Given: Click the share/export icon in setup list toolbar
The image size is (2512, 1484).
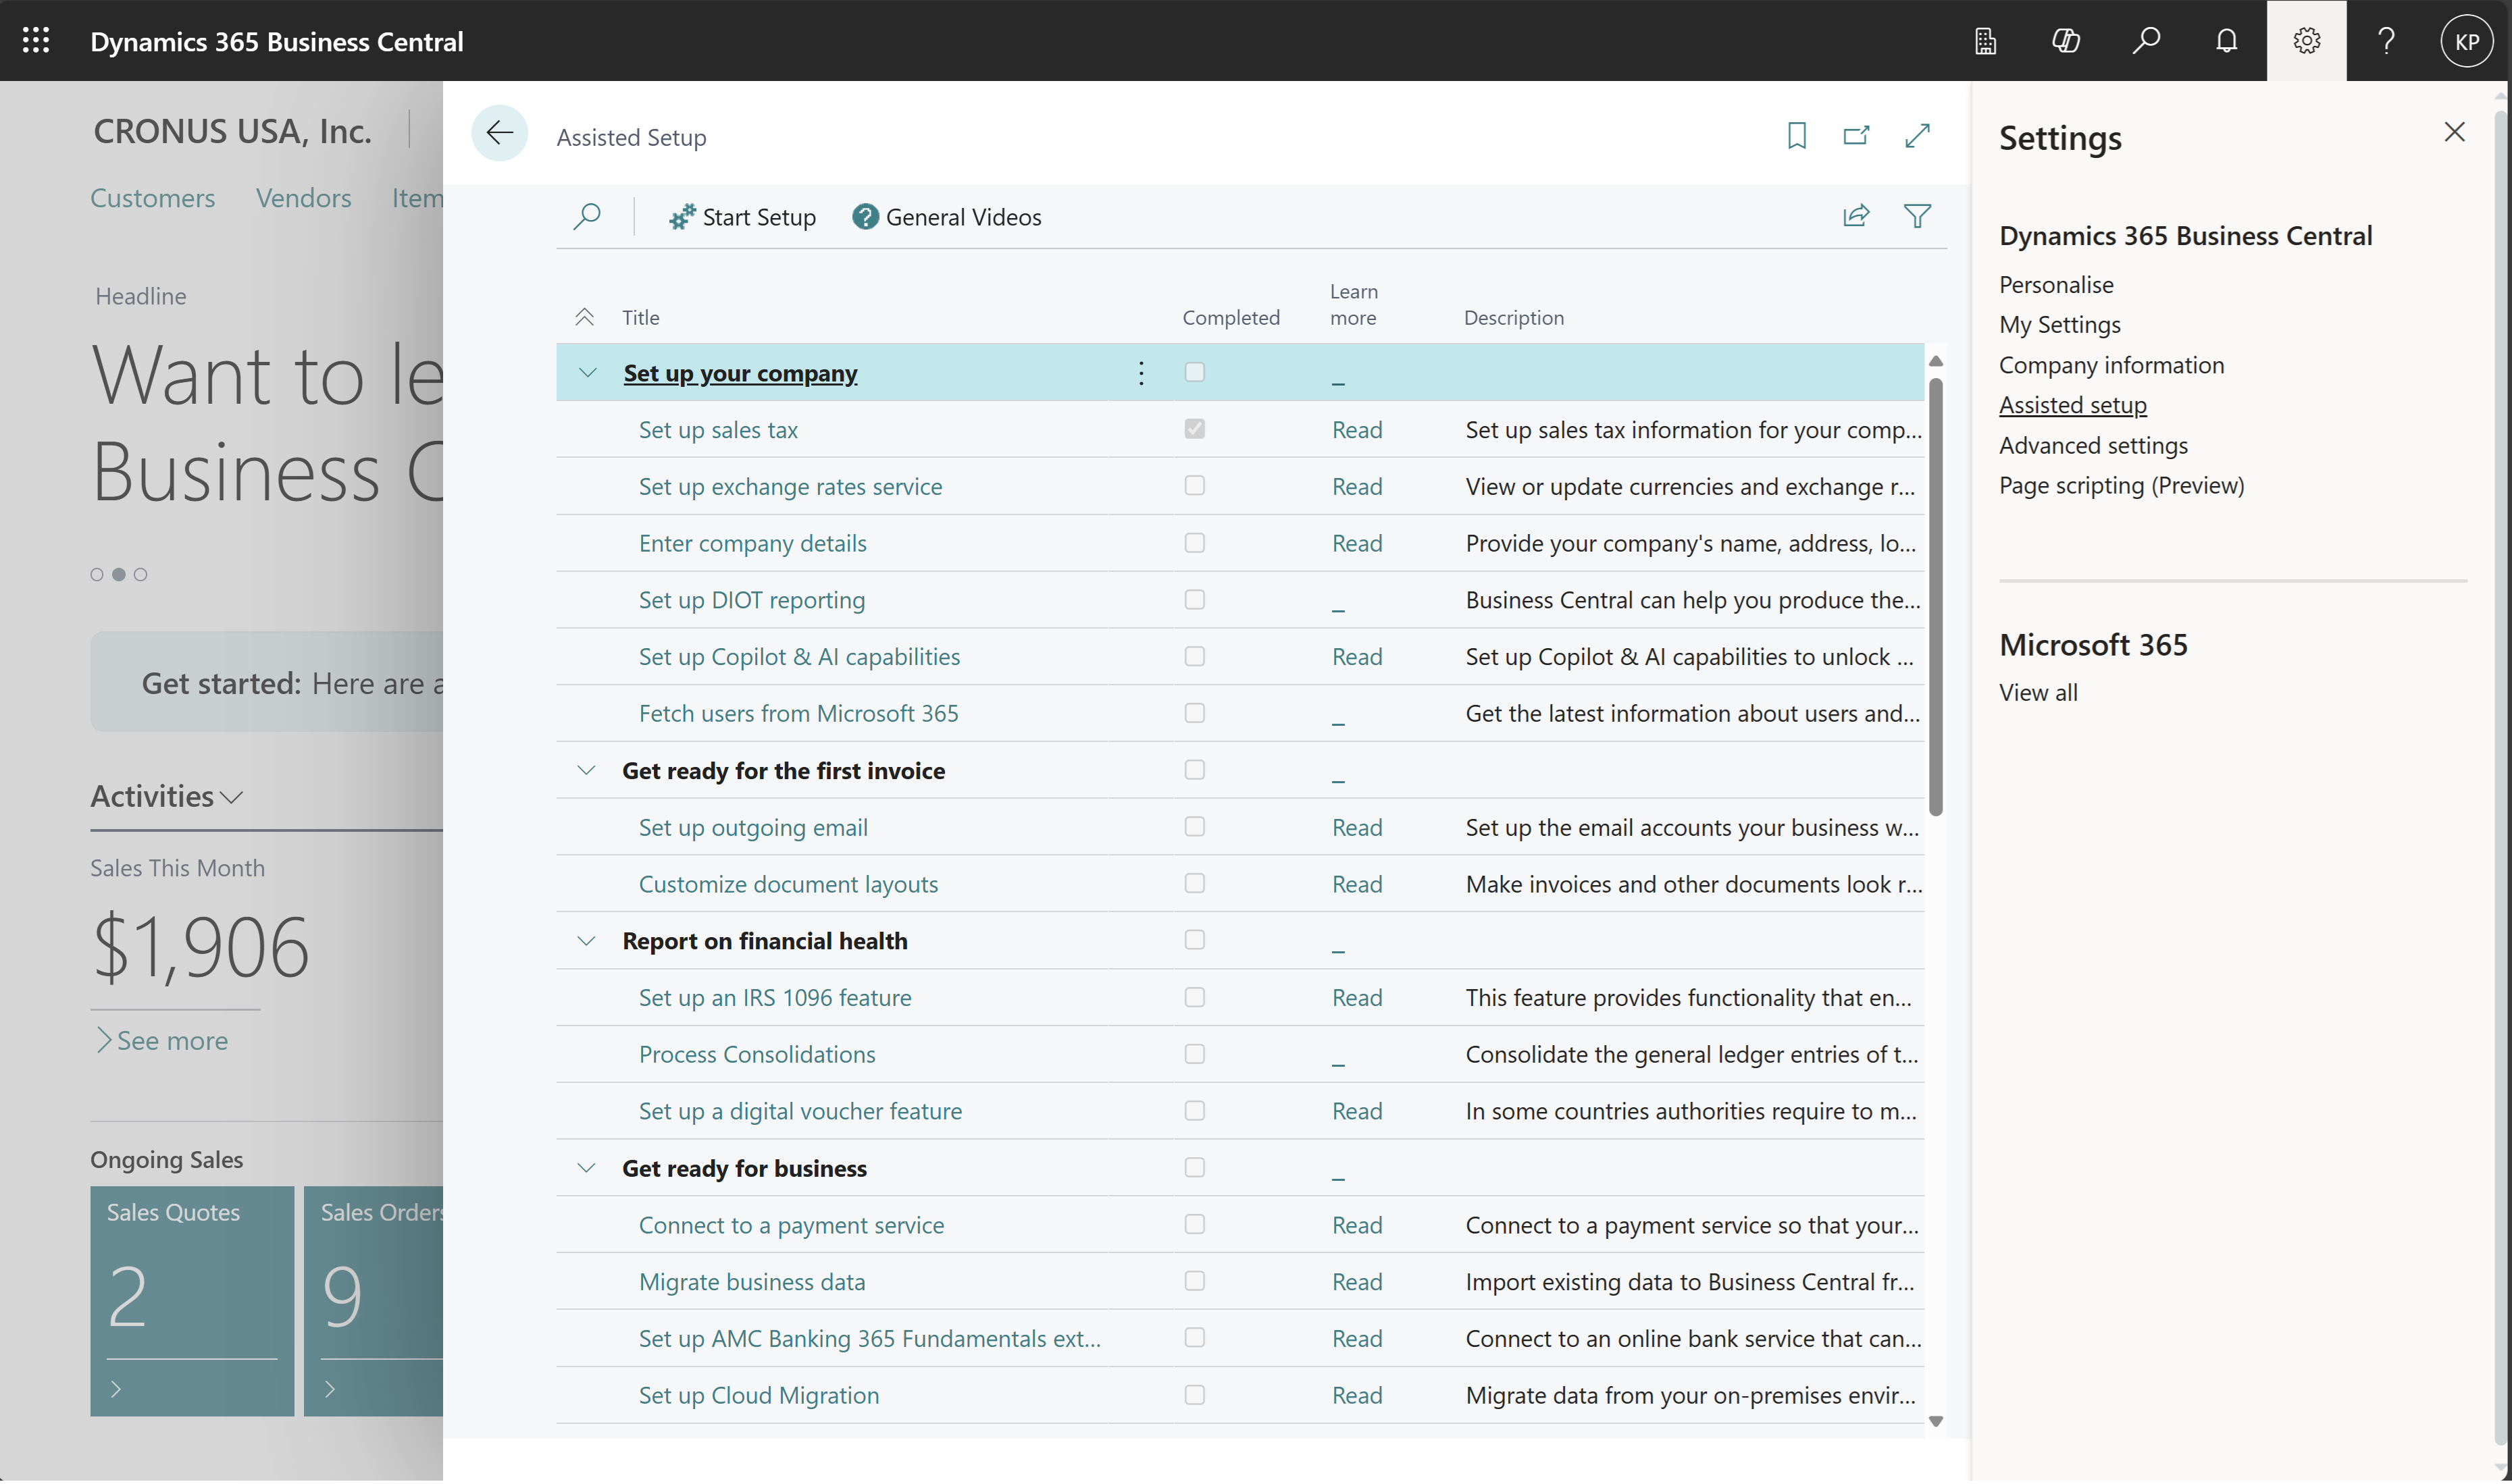Looking at the screenshot, I should pyautogui.click(x=1855, y=214).
